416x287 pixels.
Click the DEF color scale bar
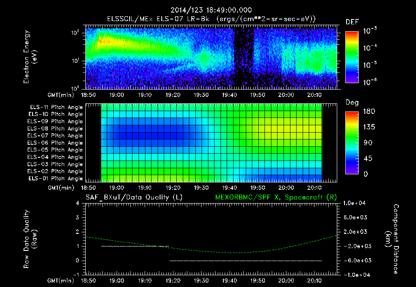tap(352, 57)
